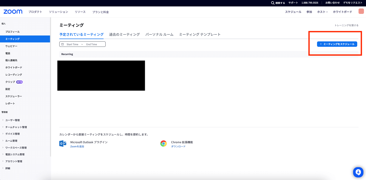Click 検索する search text

pyautogui.click(x=280, y=3)
